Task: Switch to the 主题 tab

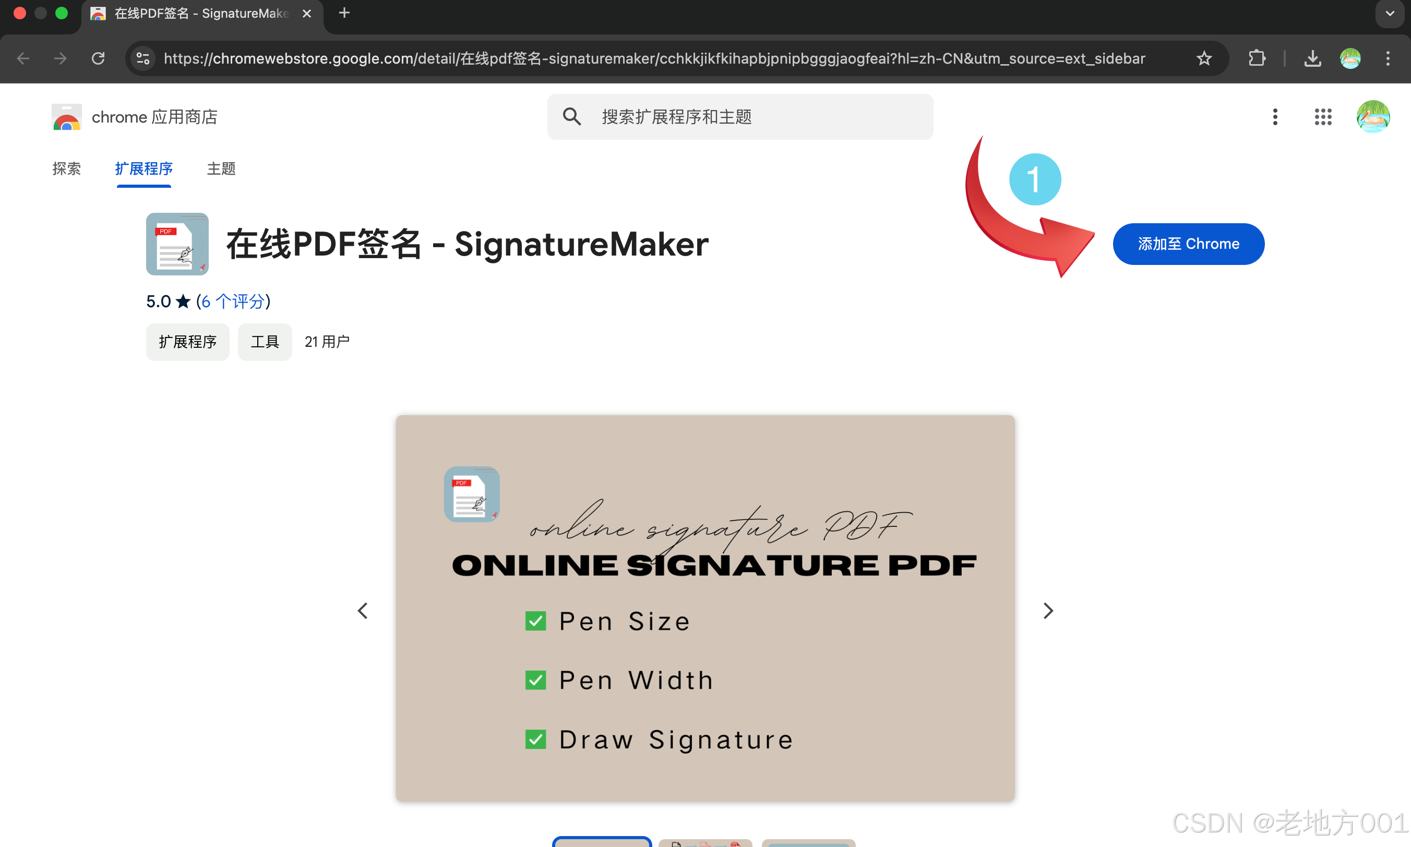Action: [221, 168]
